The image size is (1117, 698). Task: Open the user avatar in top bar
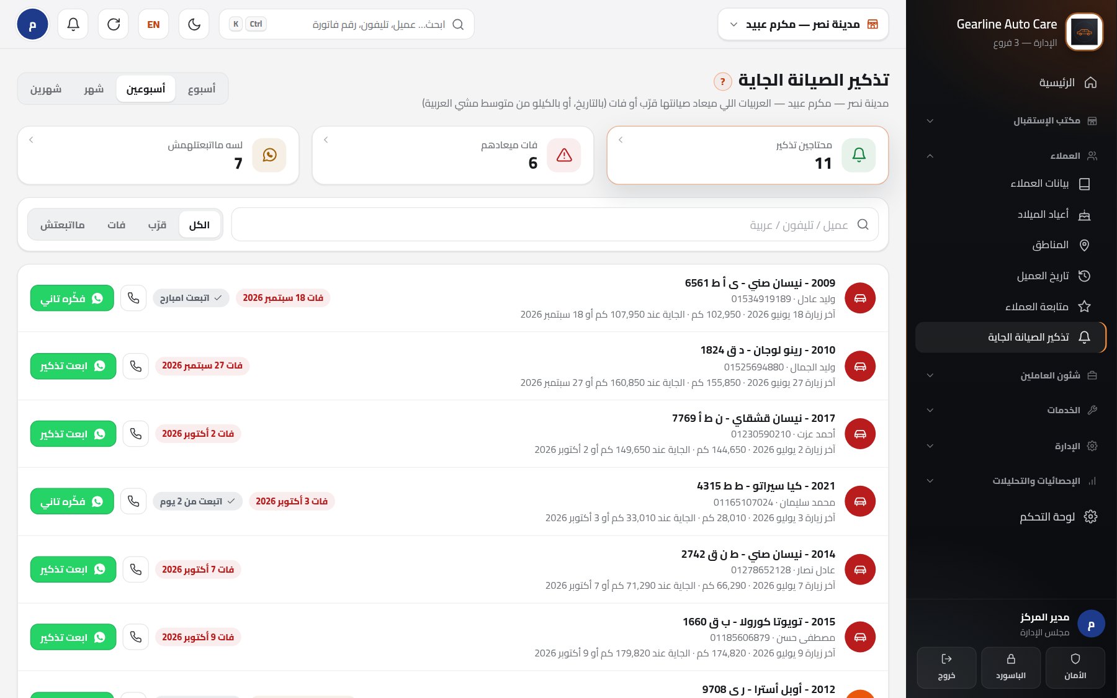tap(32, 25)
